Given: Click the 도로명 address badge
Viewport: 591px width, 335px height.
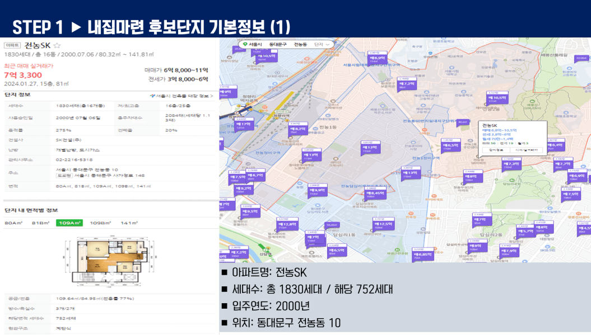Looking at the screenshot, I should [x=64, y=176].
